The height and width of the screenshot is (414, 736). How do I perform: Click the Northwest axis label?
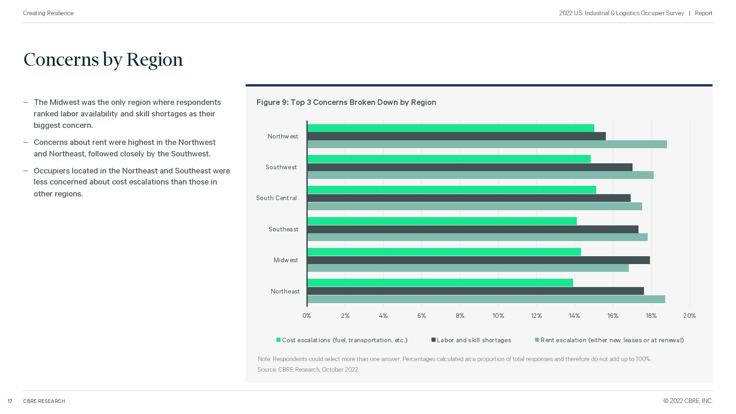click(x=282, y=137)
